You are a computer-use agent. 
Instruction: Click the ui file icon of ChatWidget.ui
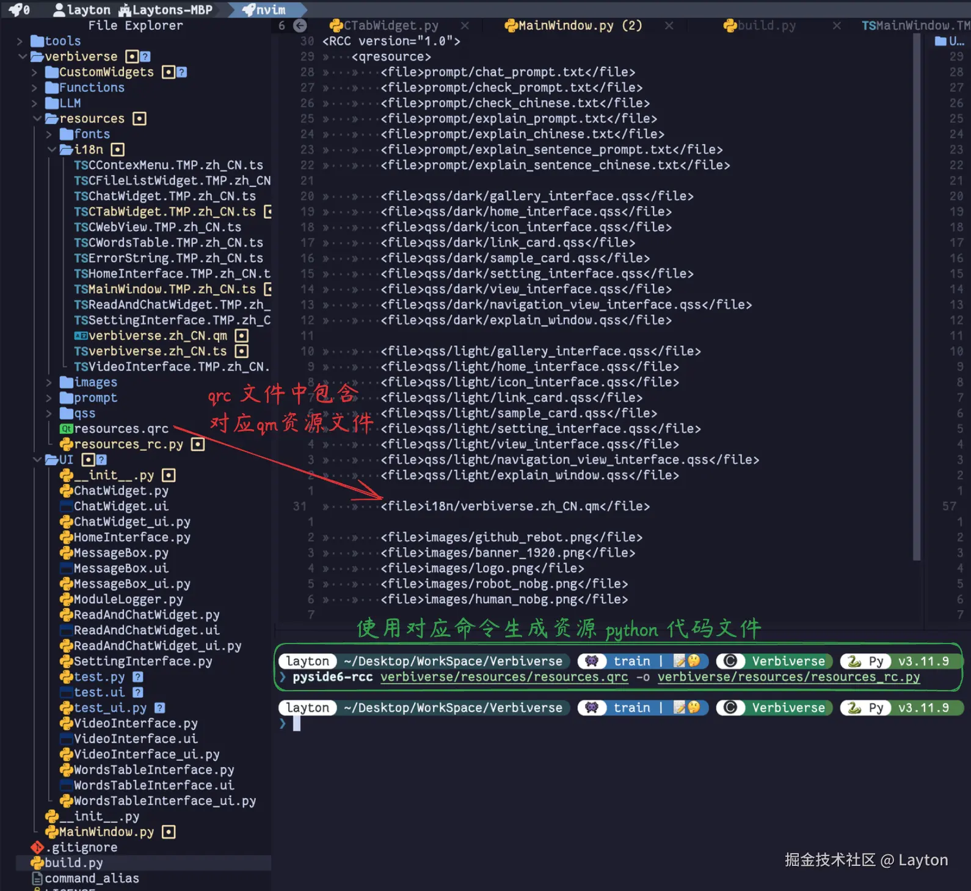pyautogui.click(x=67, y=507)
